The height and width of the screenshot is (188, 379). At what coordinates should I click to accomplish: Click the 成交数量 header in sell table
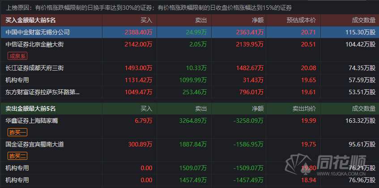363,109
